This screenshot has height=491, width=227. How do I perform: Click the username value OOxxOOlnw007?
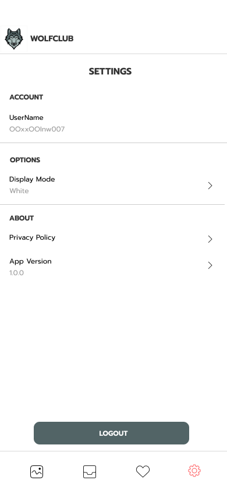coord(37,129)
